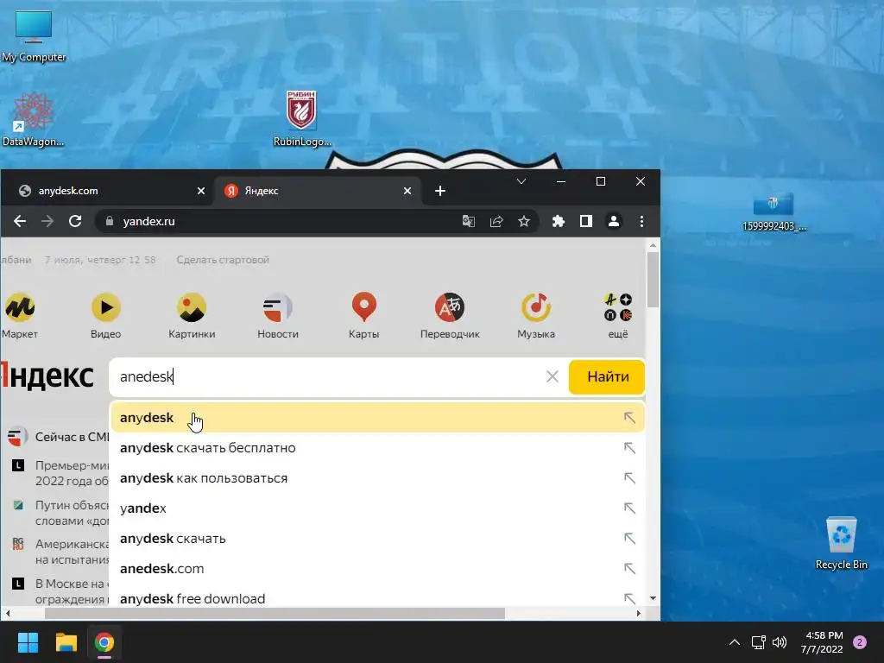This screenshot has height=663, width=884.
Task: Clear the search field with the X icon
Action: 552,376
